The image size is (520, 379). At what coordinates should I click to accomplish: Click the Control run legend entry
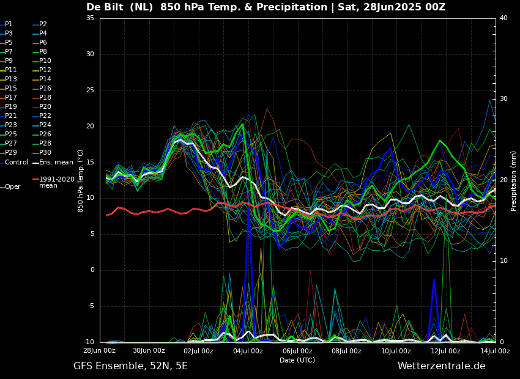[16, 162]
